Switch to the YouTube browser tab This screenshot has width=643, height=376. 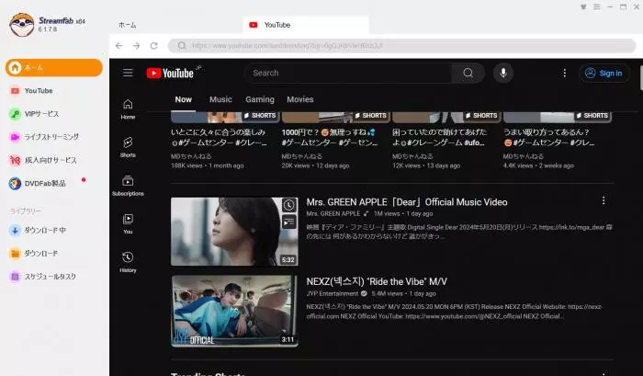(306, 25)
